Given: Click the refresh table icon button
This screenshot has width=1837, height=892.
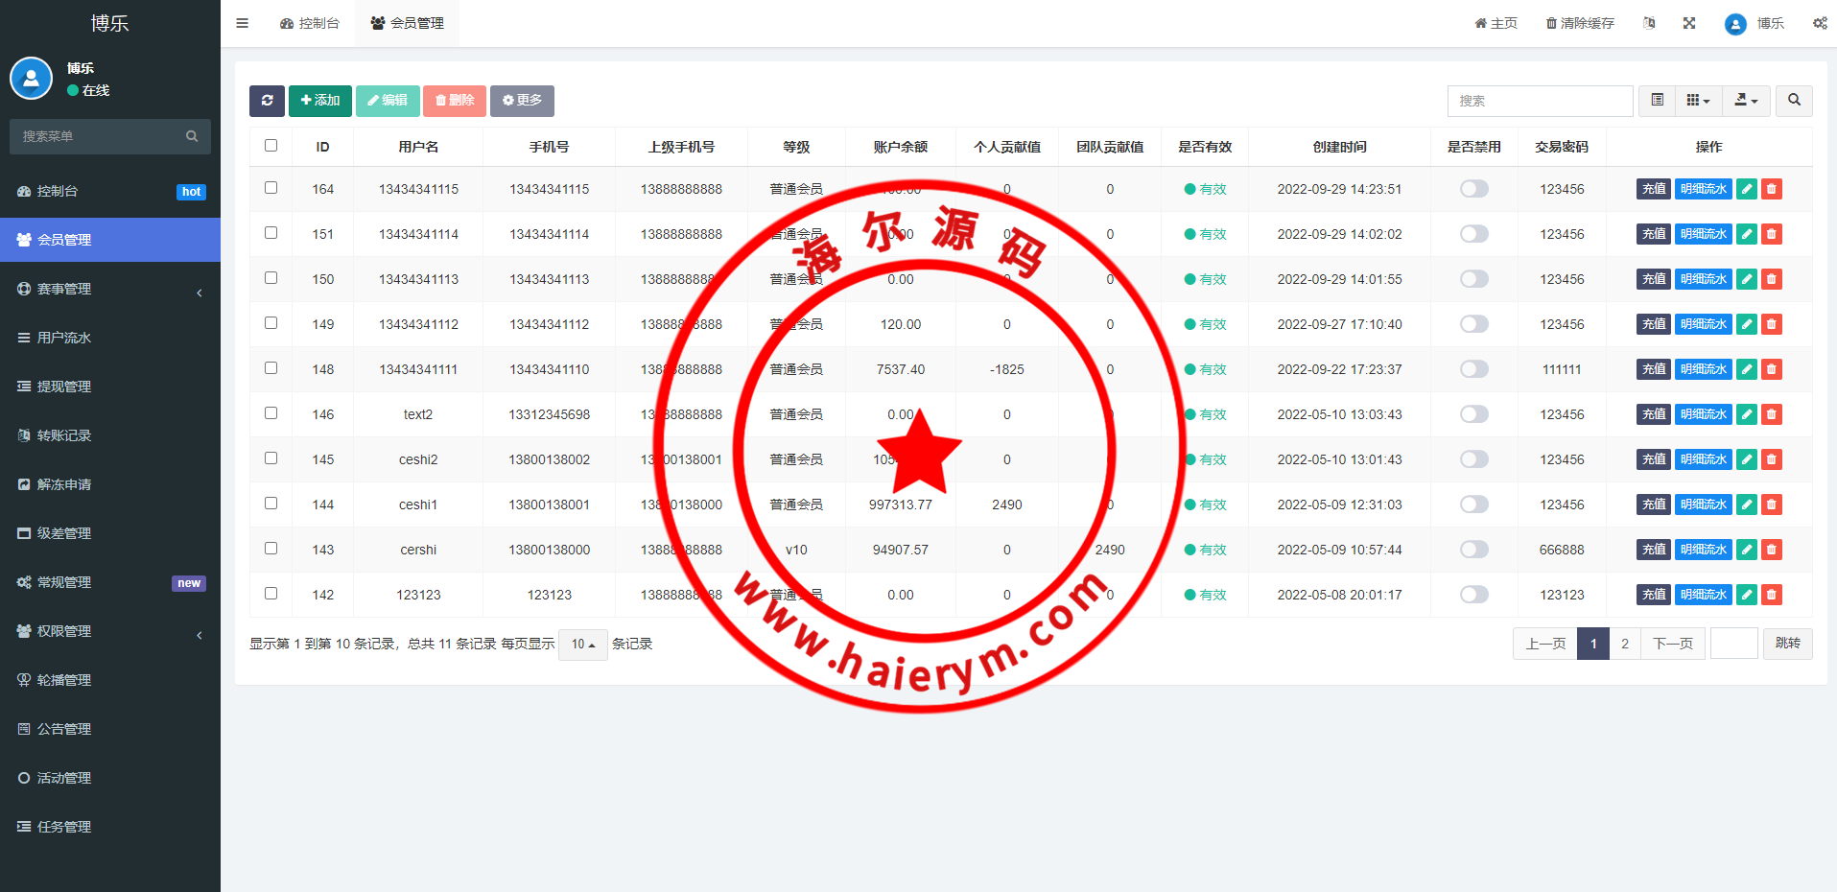Looking at the screenshot, I should click(x=267, y=101).
